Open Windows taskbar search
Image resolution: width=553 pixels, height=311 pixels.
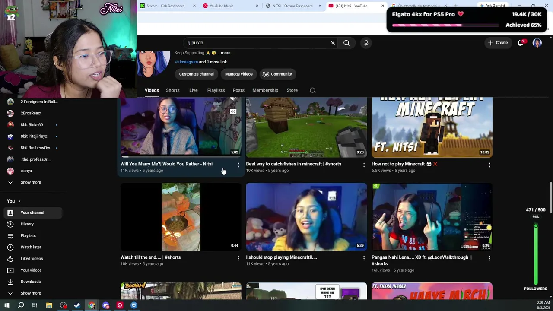click(x=20, y=305)
